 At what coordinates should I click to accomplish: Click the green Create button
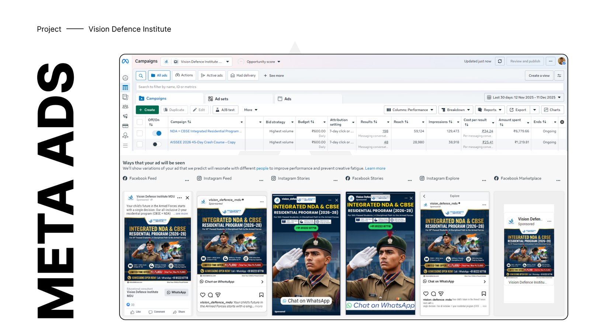click(x=147, y=110)
